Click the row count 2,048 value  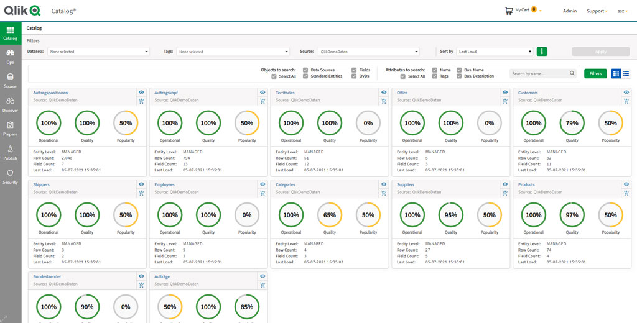click(67, 158)
